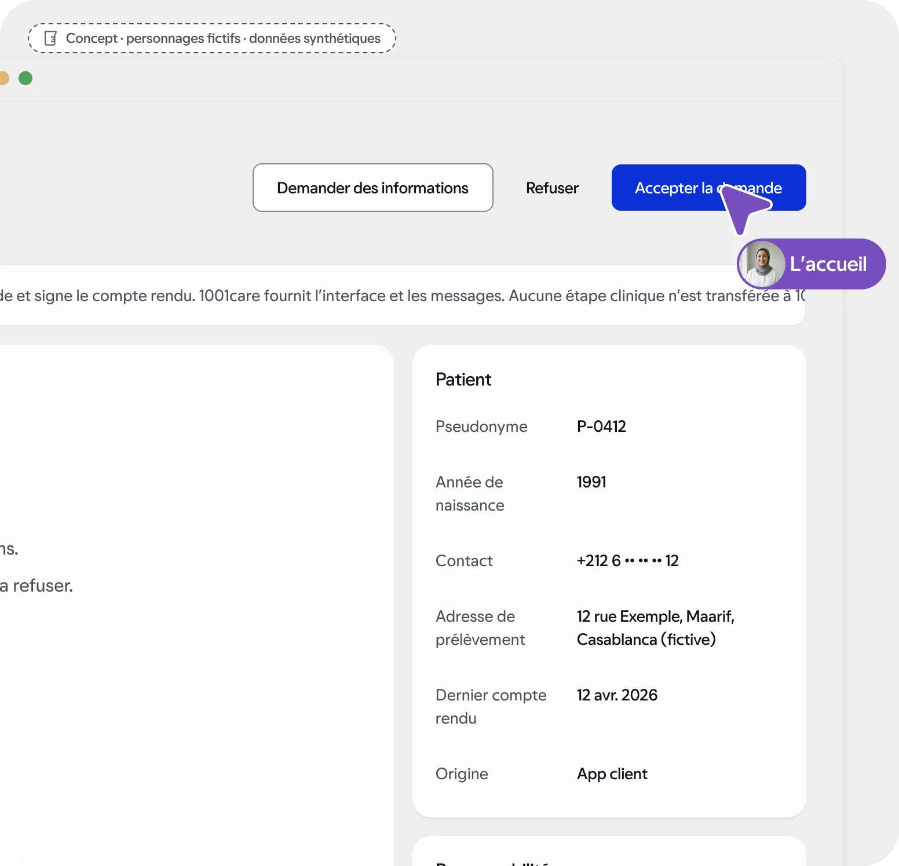This screenshot has width=899, height=866.
Task: Click the Patient card heading
Action: coord(463,380)
